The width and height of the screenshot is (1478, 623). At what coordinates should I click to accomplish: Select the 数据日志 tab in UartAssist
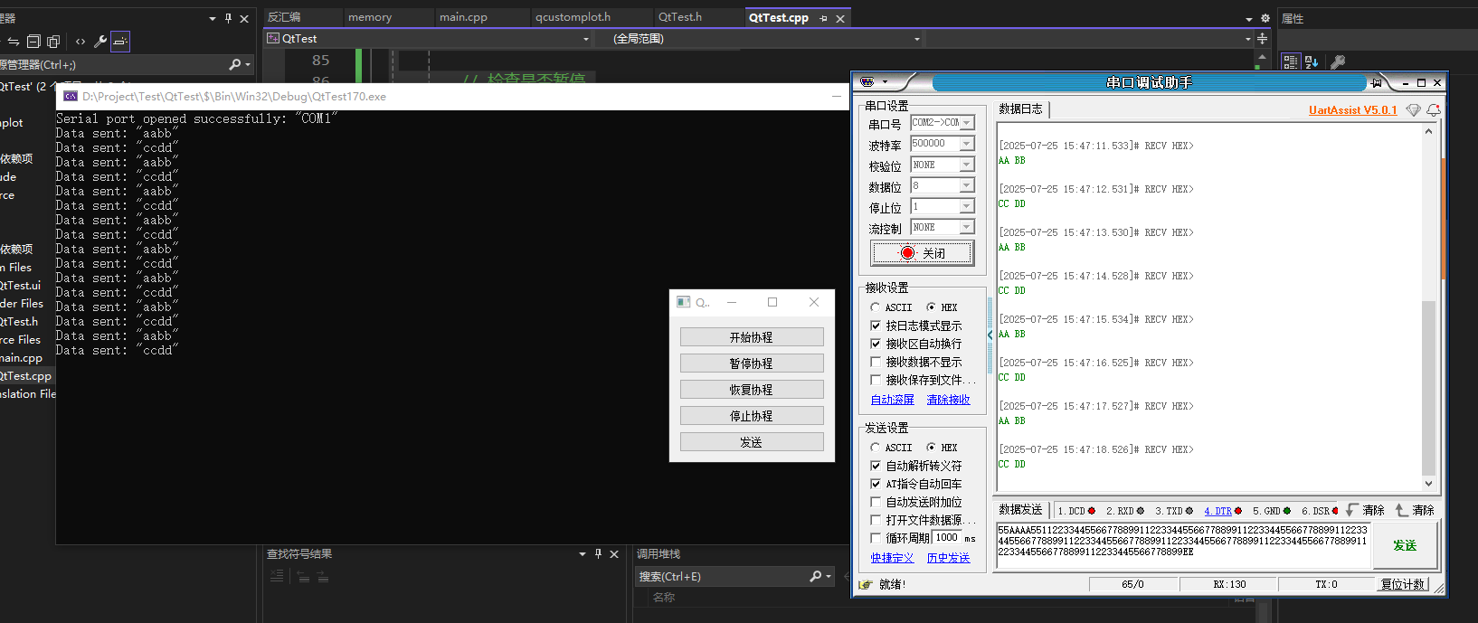pyautogui.click(x=1020, y=109)
